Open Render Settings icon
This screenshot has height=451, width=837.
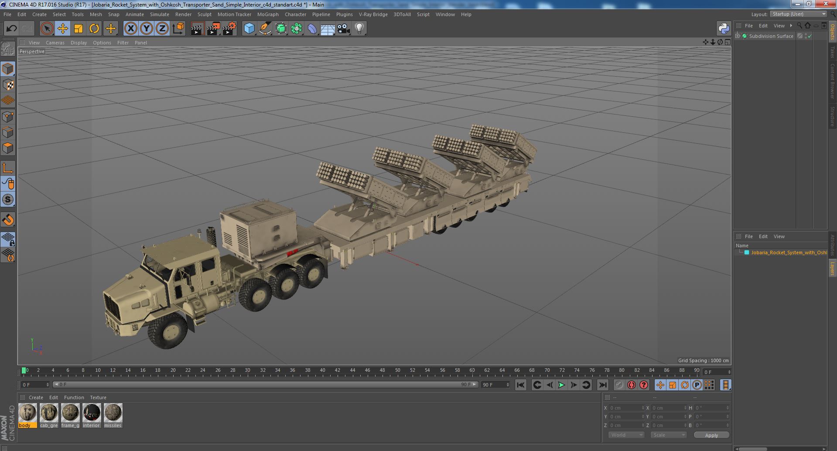229,29
